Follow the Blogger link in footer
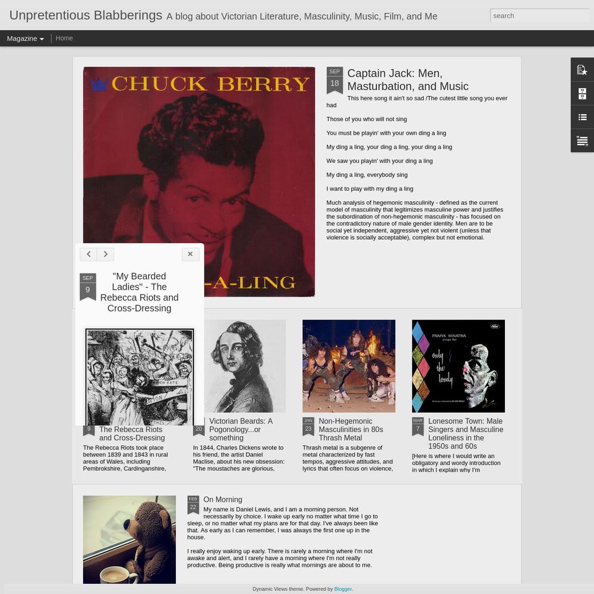Screen dimensions: 594x594 343,589
